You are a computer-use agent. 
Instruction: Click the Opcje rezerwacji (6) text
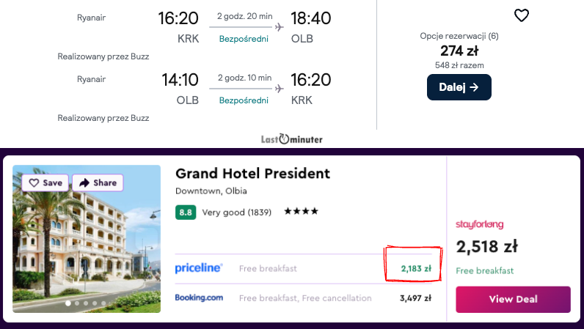coord(459,36)
